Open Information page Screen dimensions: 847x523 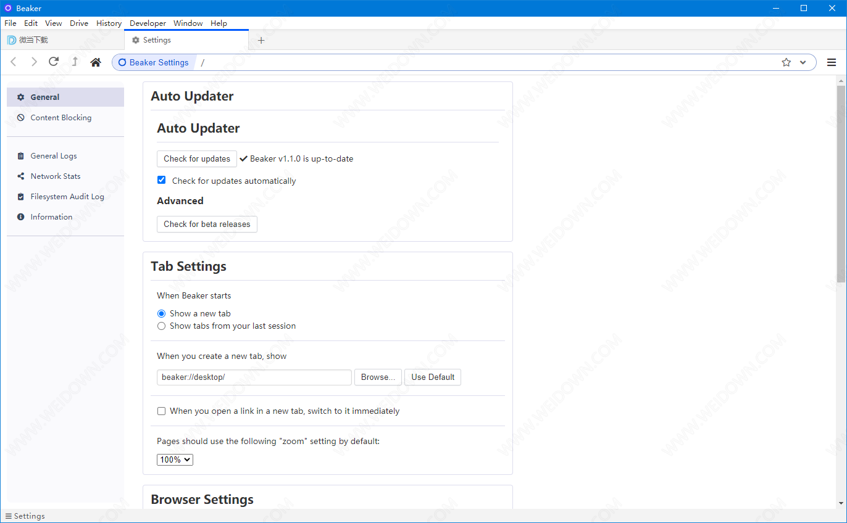[x=65, y=217]
